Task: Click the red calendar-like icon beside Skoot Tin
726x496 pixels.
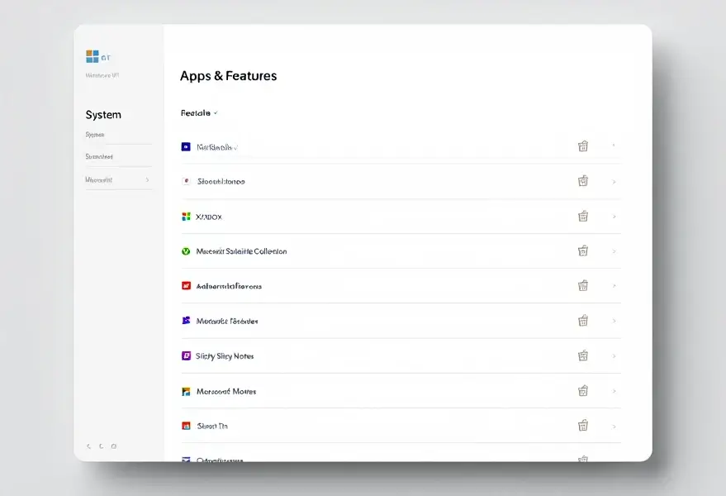Action: tap(186, 426)
